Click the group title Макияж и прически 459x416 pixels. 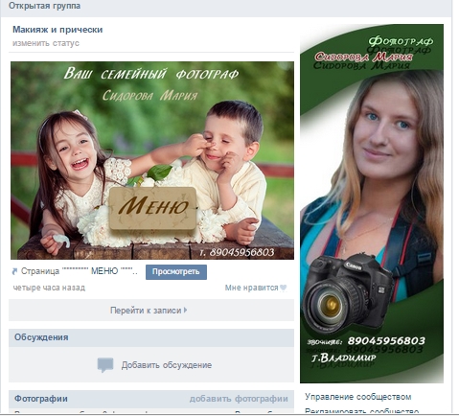(57, 30)
